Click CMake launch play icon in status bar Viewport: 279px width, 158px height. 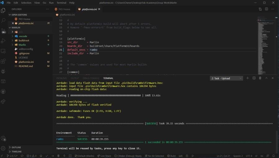pos(193,156)
